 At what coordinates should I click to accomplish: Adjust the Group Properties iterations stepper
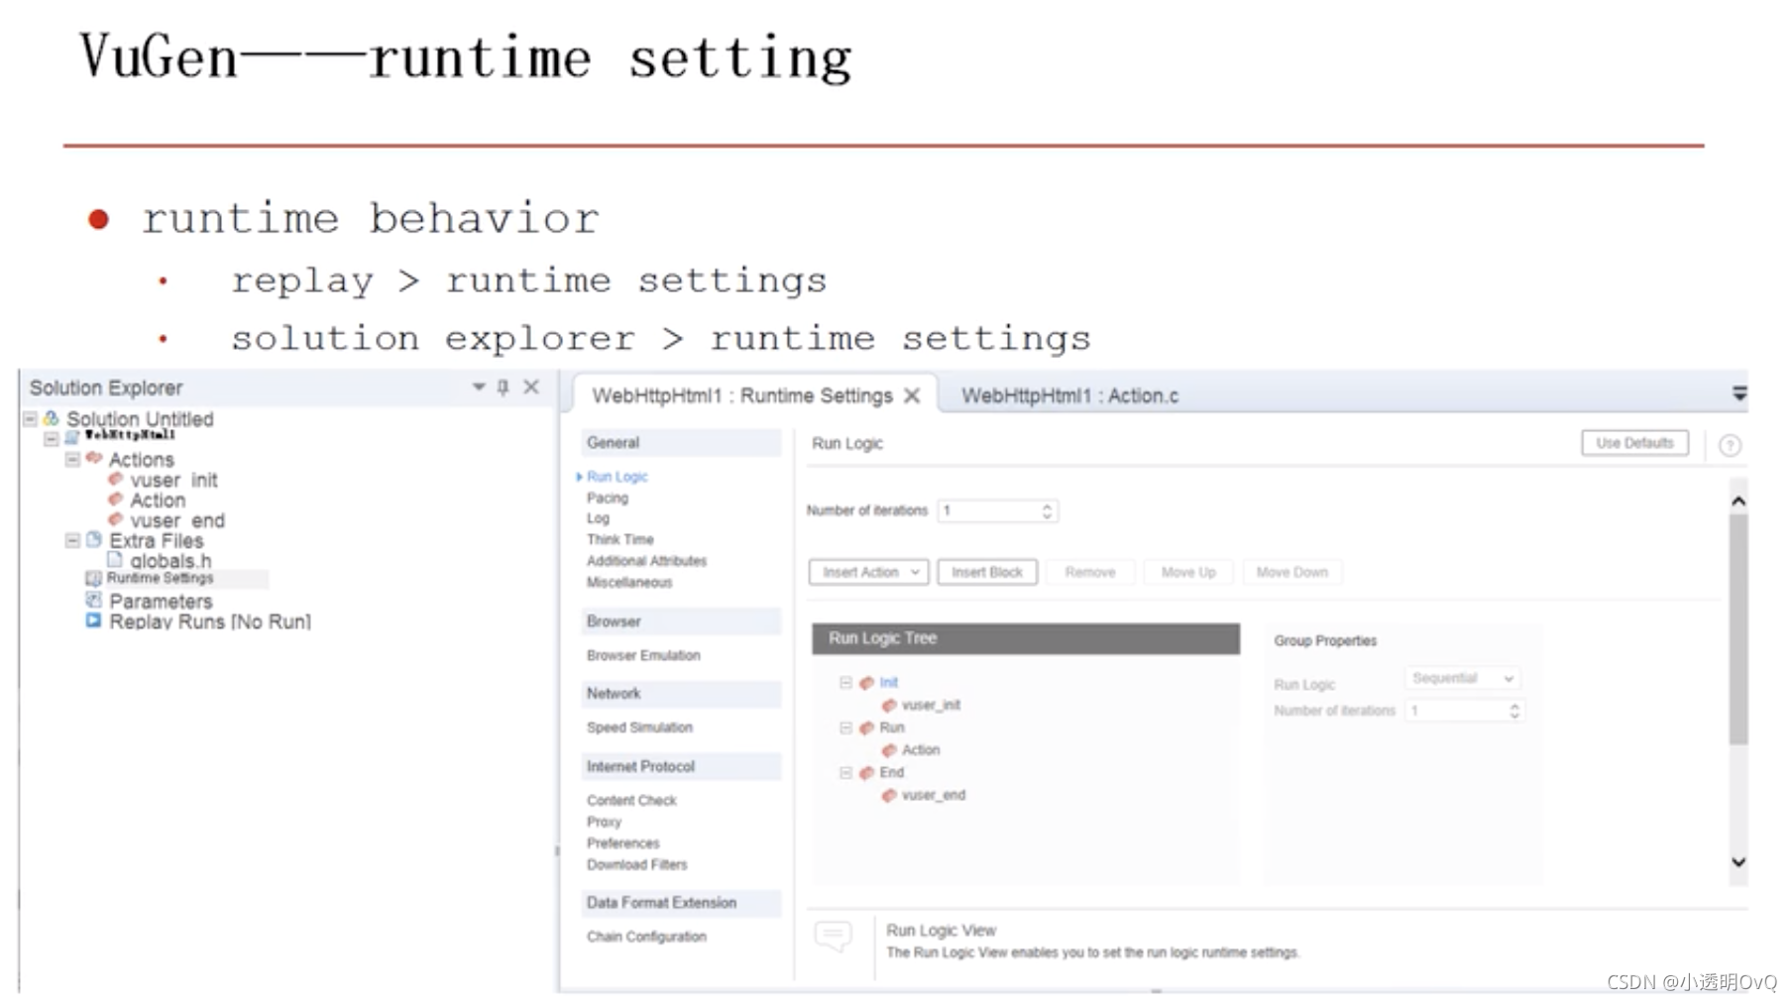(1514, 711)
